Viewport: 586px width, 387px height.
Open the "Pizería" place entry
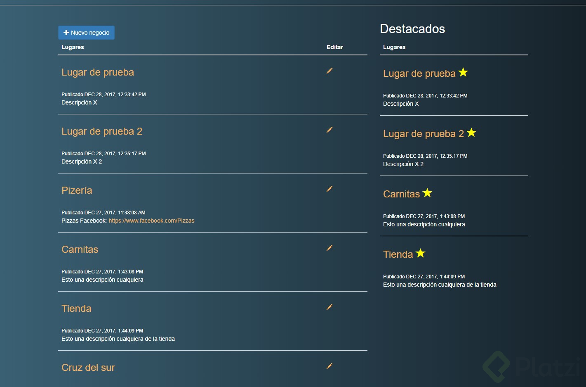coord(77,190)
